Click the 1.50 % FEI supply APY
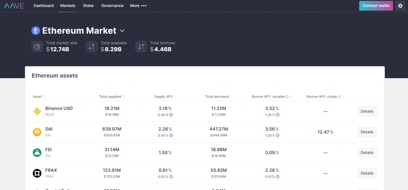The image size is (408, 190). pyautogui.click(x=165, y=153)
